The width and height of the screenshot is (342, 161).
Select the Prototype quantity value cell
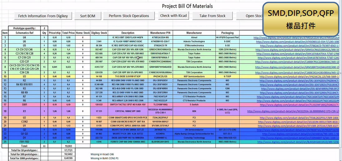44,28
